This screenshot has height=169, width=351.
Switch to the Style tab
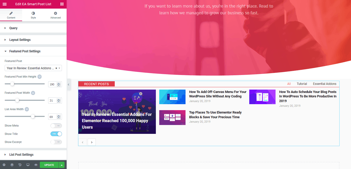click(x=33, y=15)
